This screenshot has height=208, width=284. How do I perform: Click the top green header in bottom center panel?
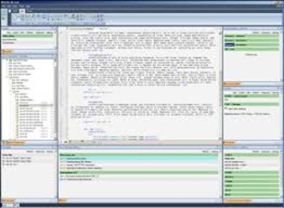point(139,155)
